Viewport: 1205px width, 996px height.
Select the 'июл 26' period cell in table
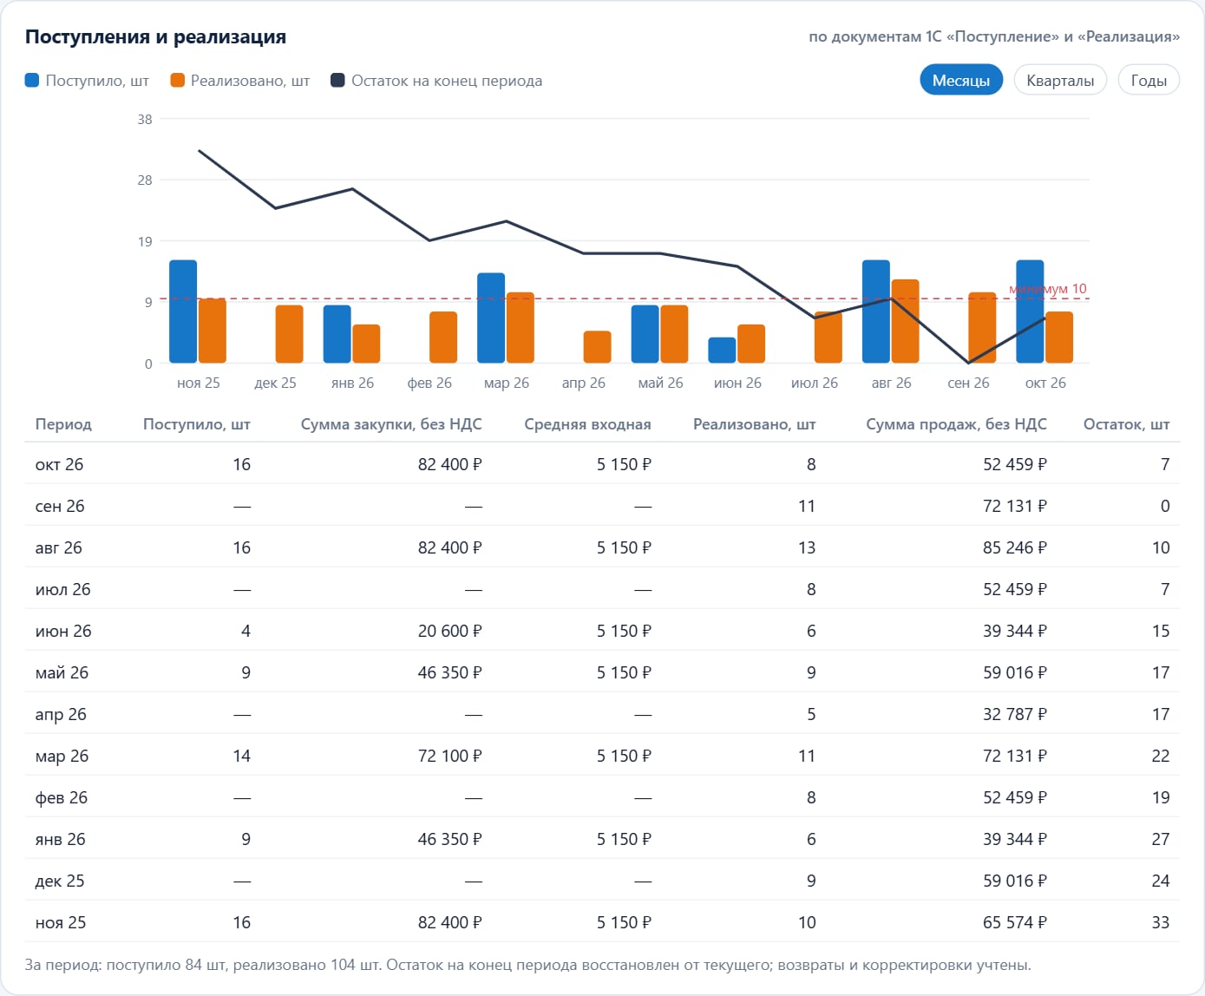pos(62,589)
